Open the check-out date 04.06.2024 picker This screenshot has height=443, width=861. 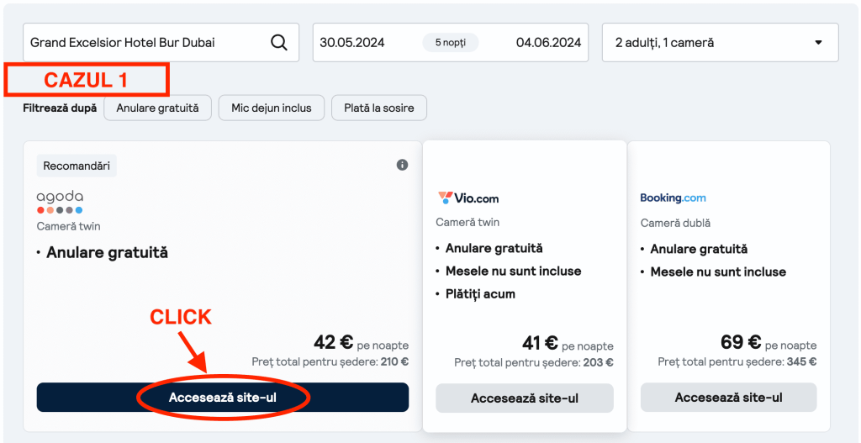click(x=548, y=43)
